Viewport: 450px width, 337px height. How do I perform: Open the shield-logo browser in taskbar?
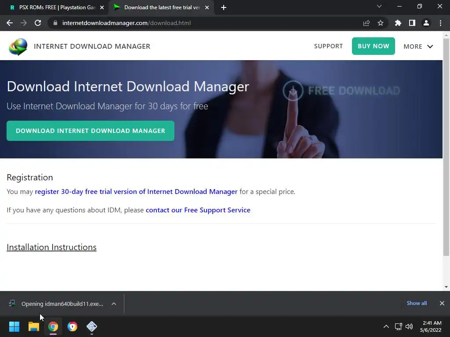point(73,326)
